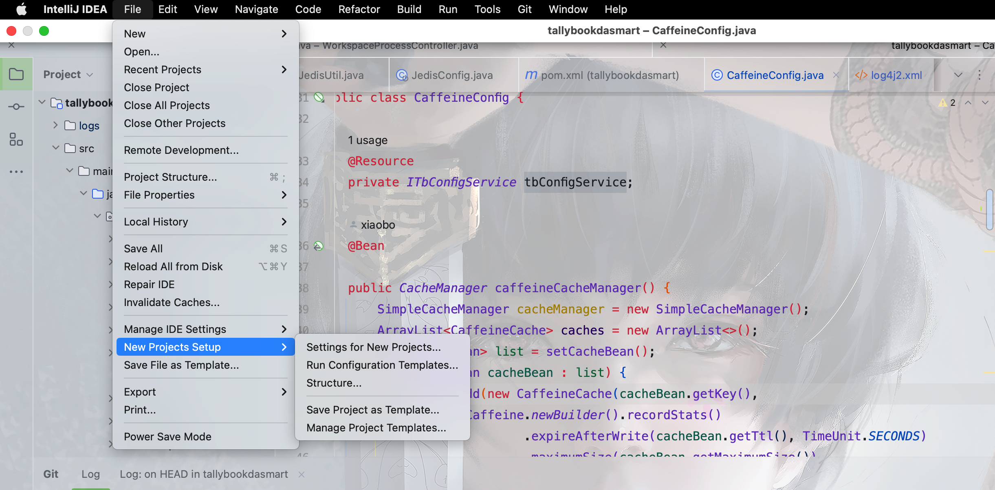995x490 pixels.
Task: Close the CaffeineConfig.java editor tab
Action: pos(836,75)
